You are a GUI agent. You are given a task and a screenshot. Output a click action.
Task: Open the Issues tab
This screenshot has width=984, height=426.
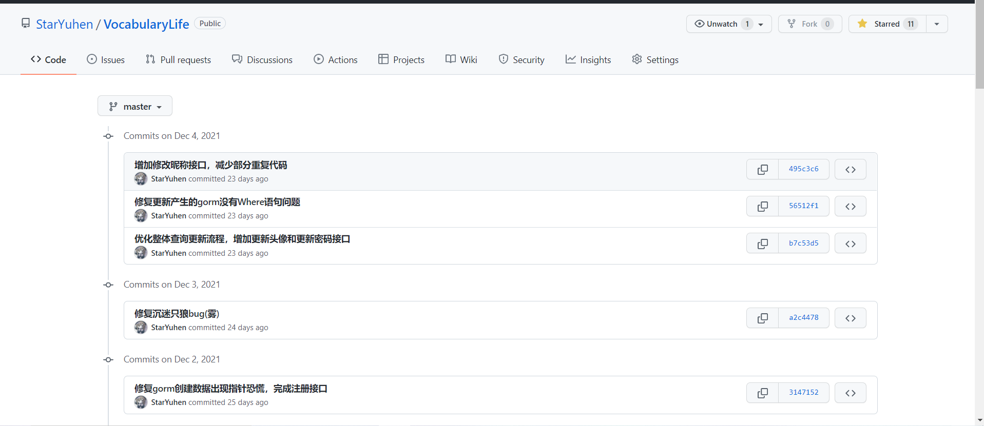[106, 59]
